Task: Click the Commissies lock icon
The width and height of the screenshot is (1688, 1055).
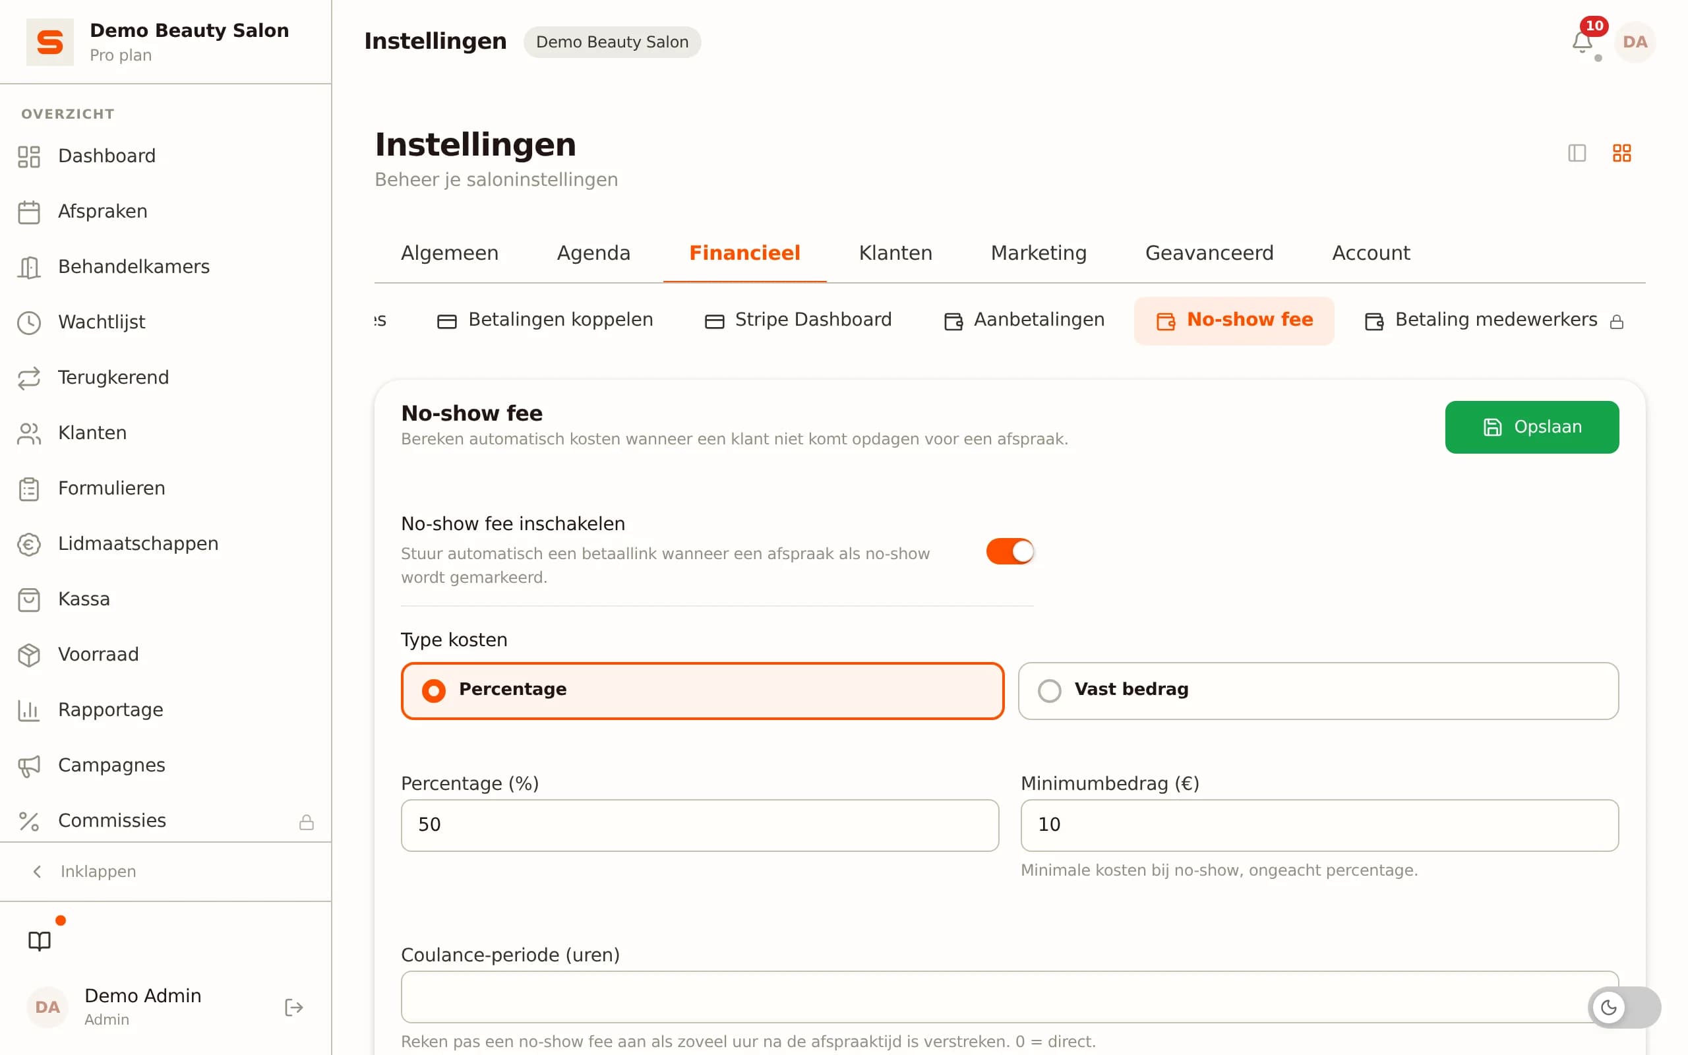Action: point(306,822)
